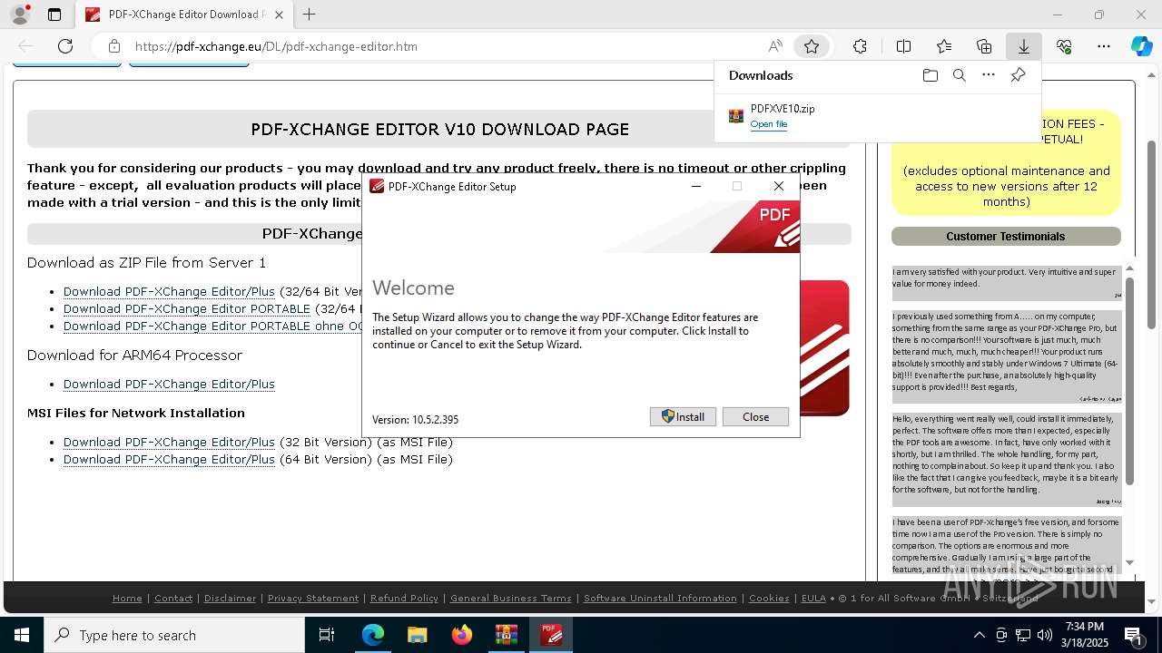Open Tab actions menu icon
The height and width of the screenshot is (653, 1162).
coord(54,15)
